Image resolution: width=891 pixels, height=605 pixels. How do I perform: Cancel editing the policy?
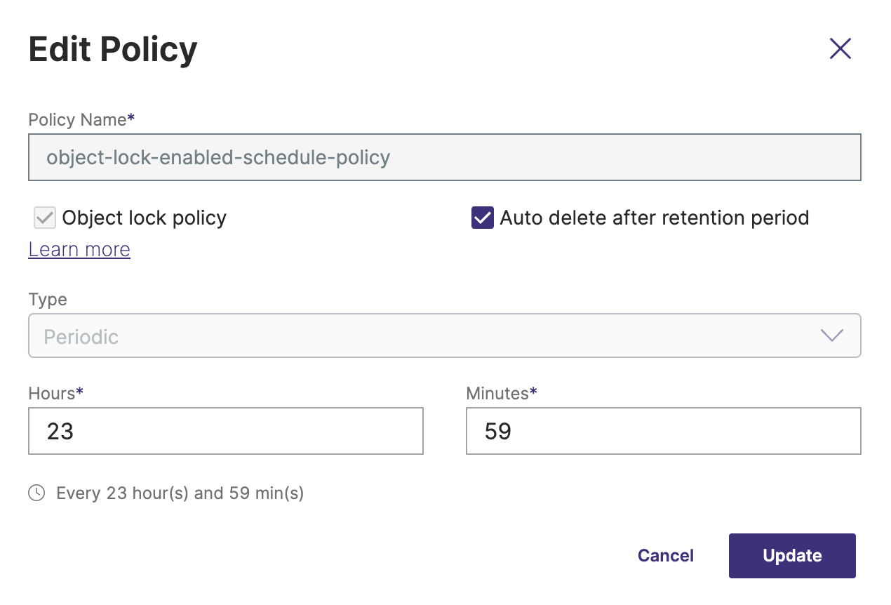(x=665, y=556)
